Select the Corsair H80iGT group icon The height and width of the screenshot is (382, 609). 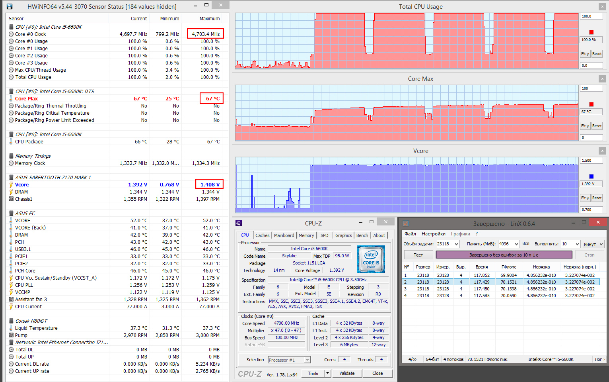pos(11,321)
